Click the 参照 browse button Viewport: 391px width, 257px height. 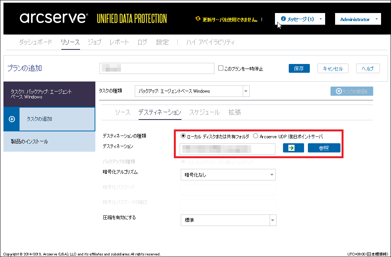[x=324, y=148]
